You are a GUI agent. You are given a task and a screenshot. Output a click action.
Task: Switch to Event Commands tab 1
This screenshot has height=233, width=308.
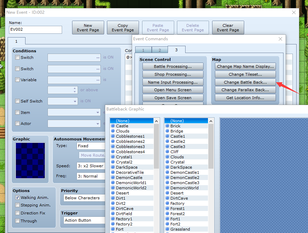(143, 50)
